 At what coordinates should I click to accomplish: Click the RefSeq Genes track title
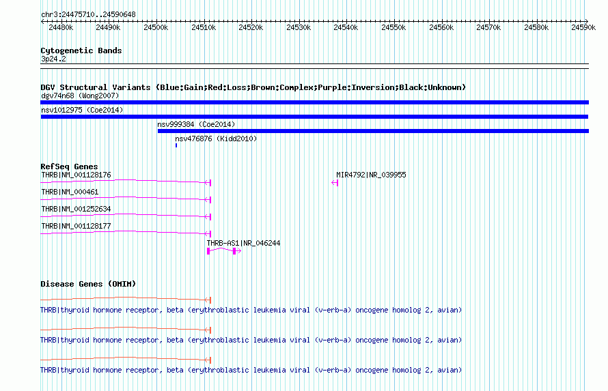pyautogui.click(x=69, y=166)
